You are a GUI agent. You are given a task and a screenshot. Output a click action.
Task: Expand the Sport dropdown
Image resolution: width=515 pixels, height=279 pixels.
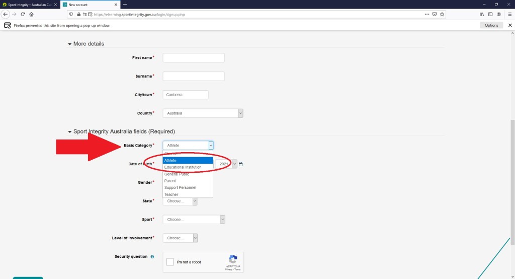click(194, 220)
